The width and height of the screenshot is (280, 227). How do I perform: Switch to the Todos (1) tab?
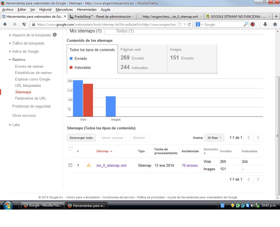click(125, 31)
